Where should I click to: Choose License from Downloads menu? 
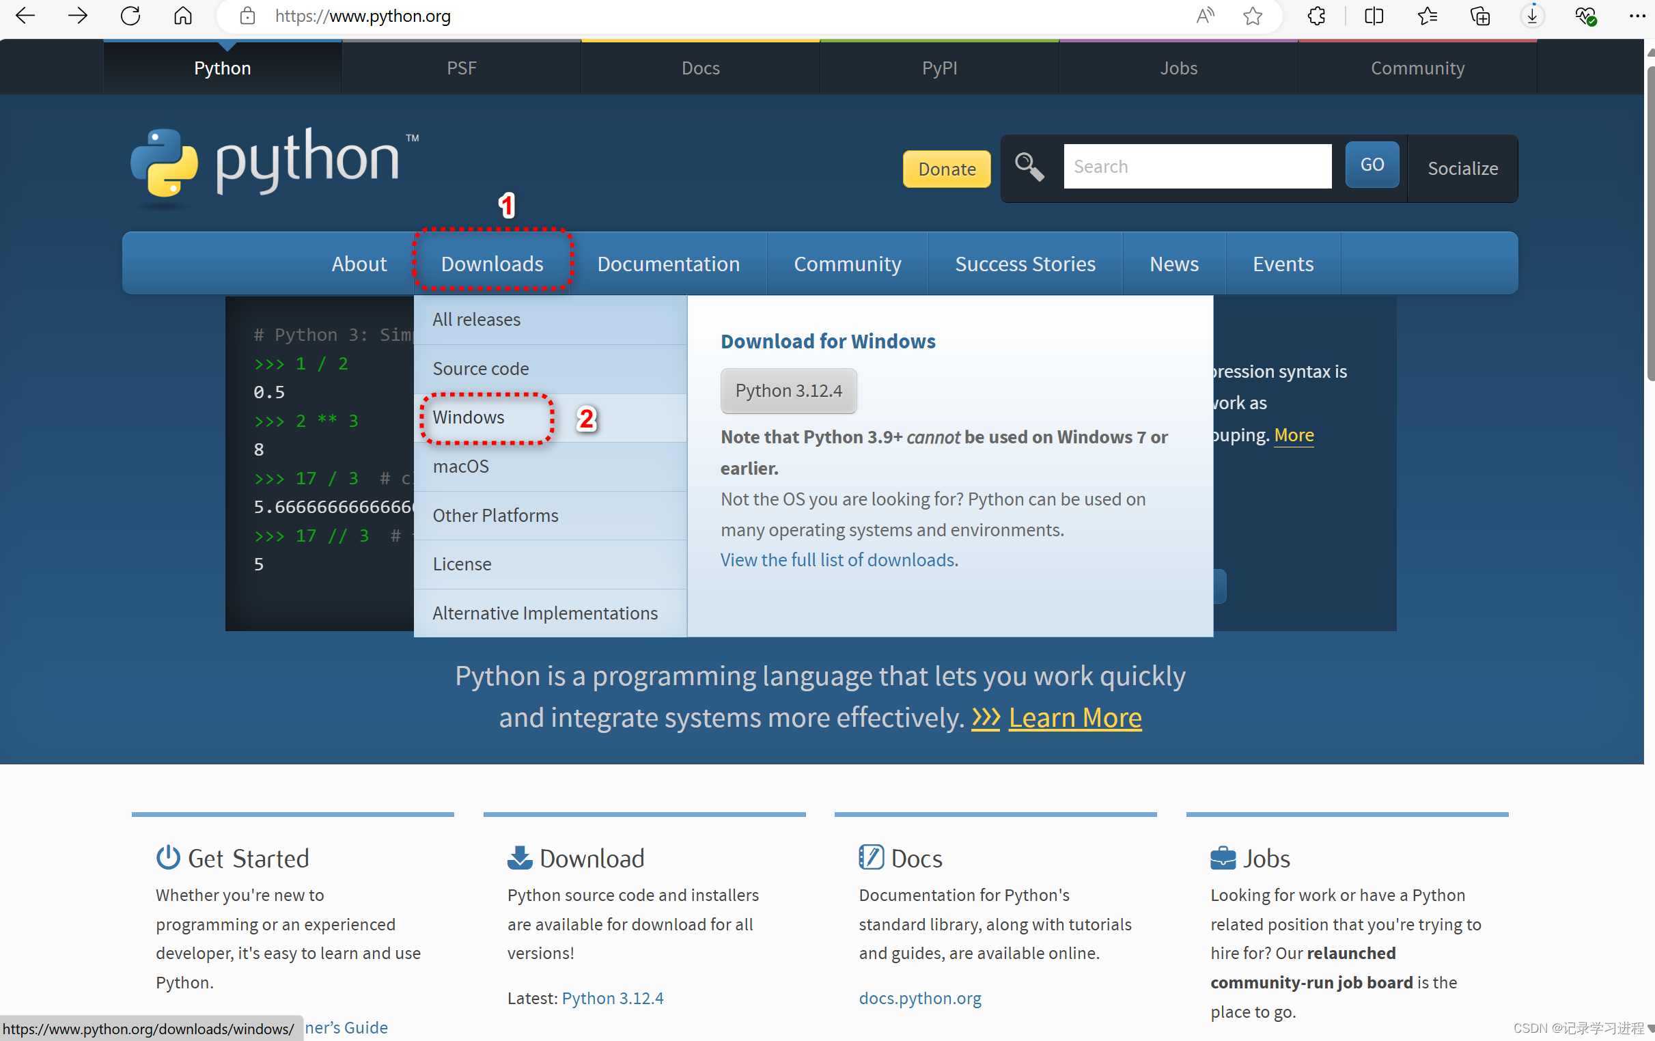point(550,564)
